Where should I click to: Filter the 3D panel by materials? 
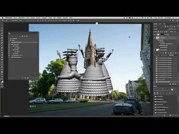pos(25,36)
